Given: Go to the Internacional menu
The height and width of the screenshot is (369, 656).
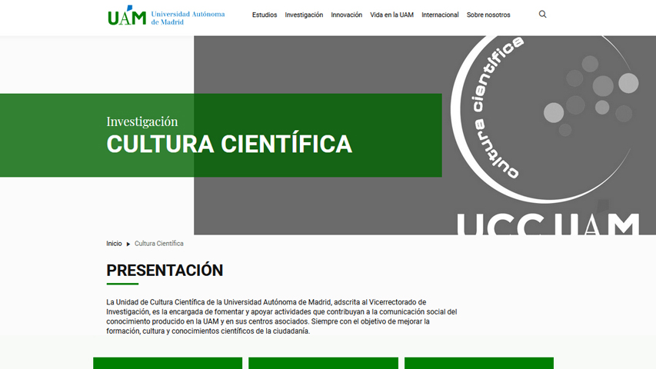Looking at the screenshot, I should click(440, 15).
